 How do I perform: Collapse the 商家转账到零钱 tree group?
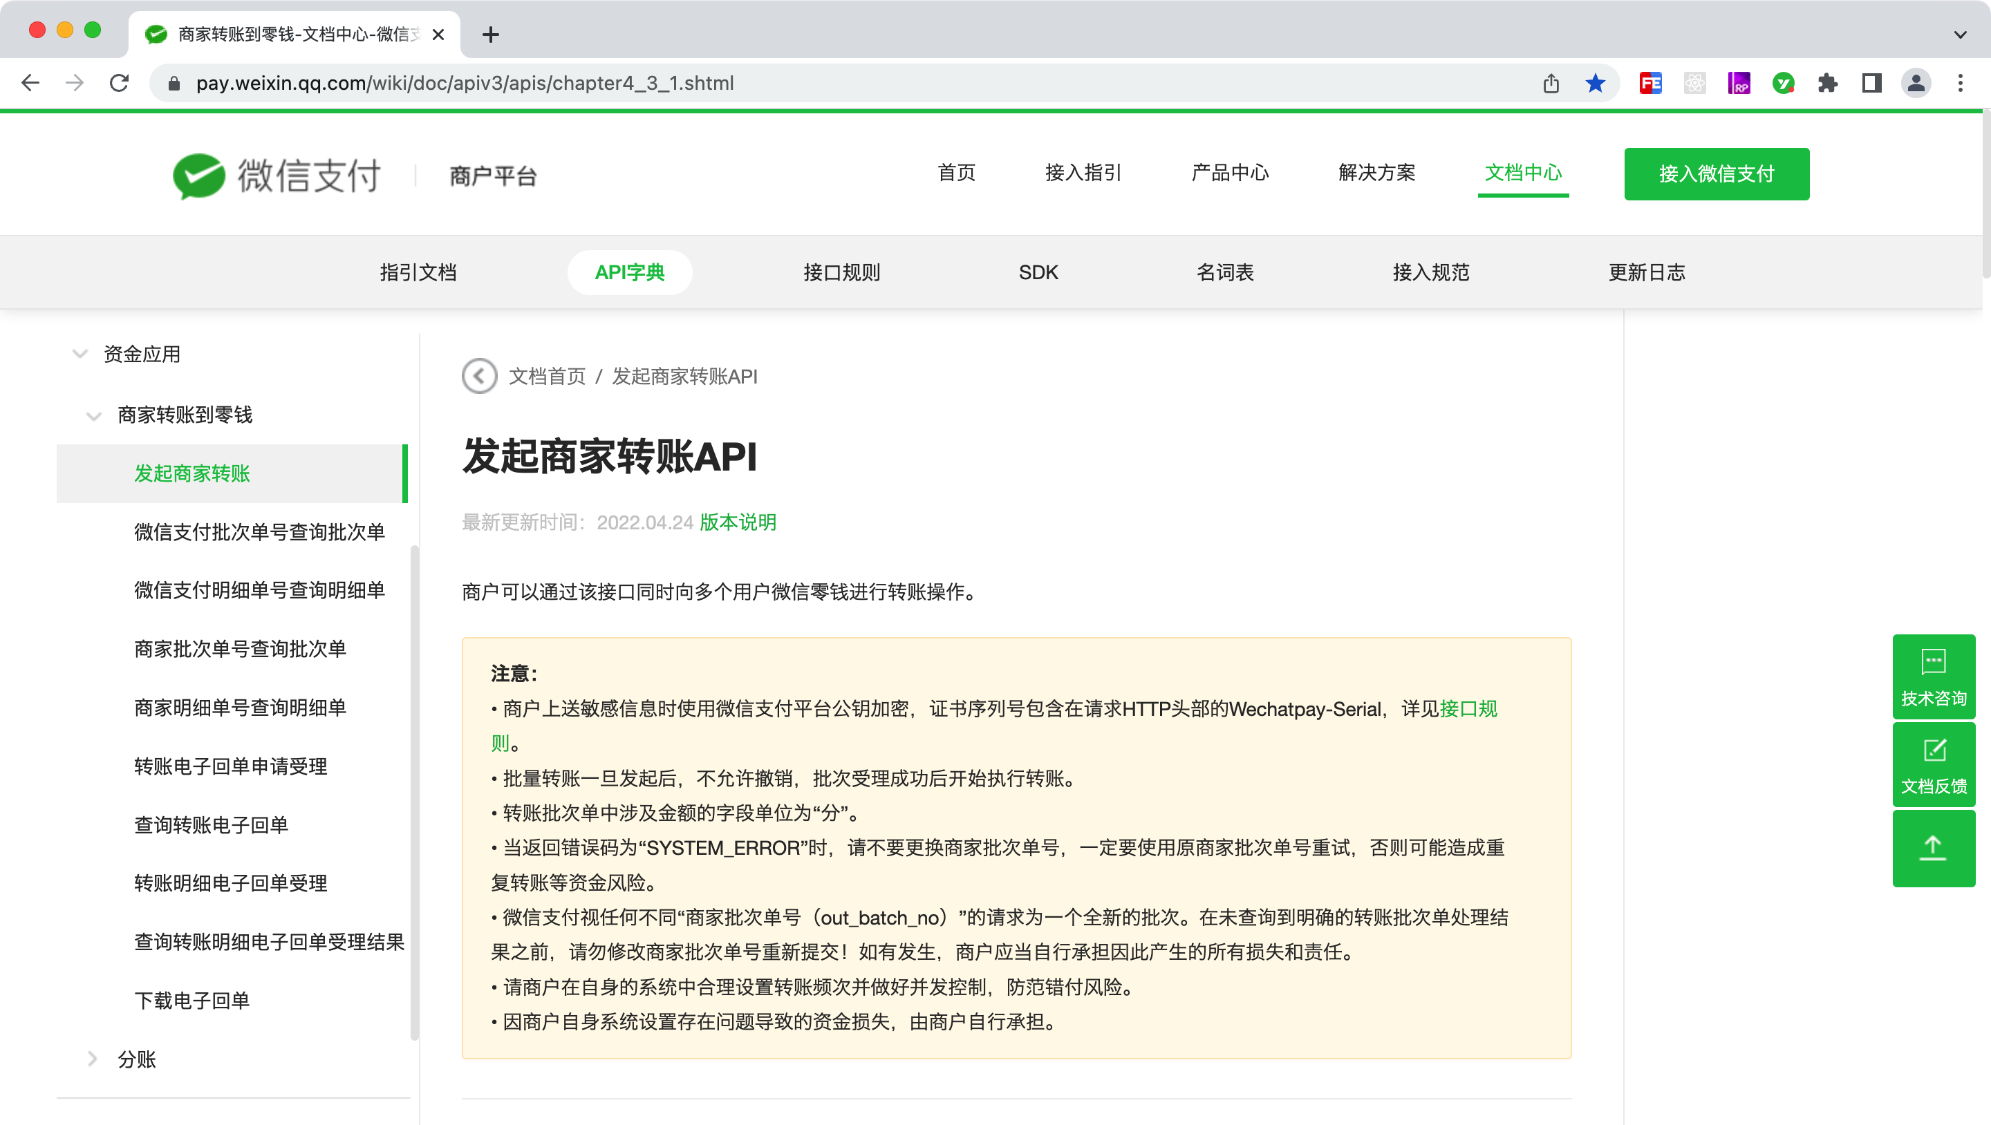pyautogui.click(x=93, y=416)
